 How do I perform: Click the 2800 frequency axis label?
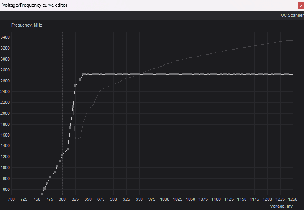click(5, 70)
